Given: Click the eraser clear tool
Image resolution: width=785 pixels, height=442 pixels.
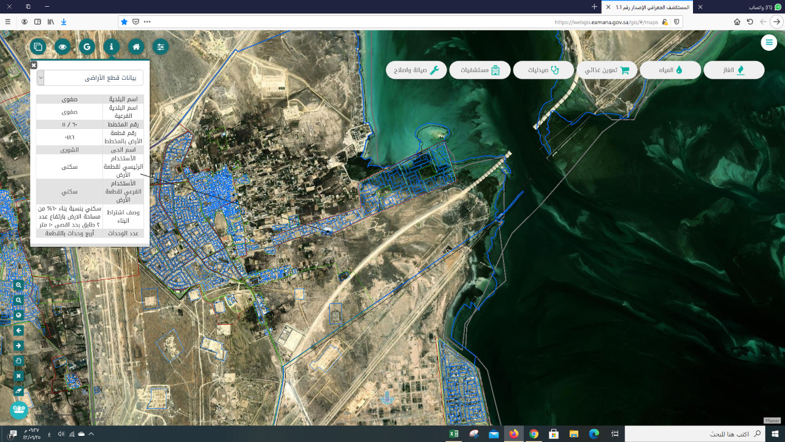Looking at the screenshot, I should [x=18, y=390].
